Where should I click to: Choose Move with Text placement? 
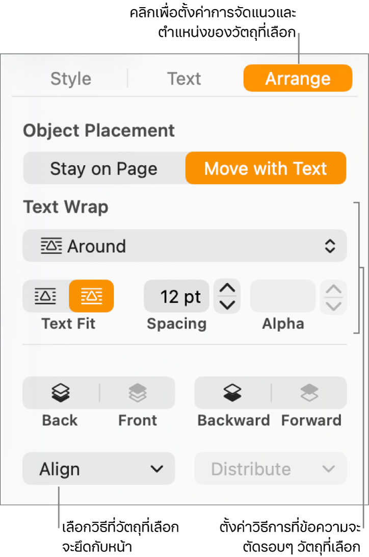[x=266, y=168]
